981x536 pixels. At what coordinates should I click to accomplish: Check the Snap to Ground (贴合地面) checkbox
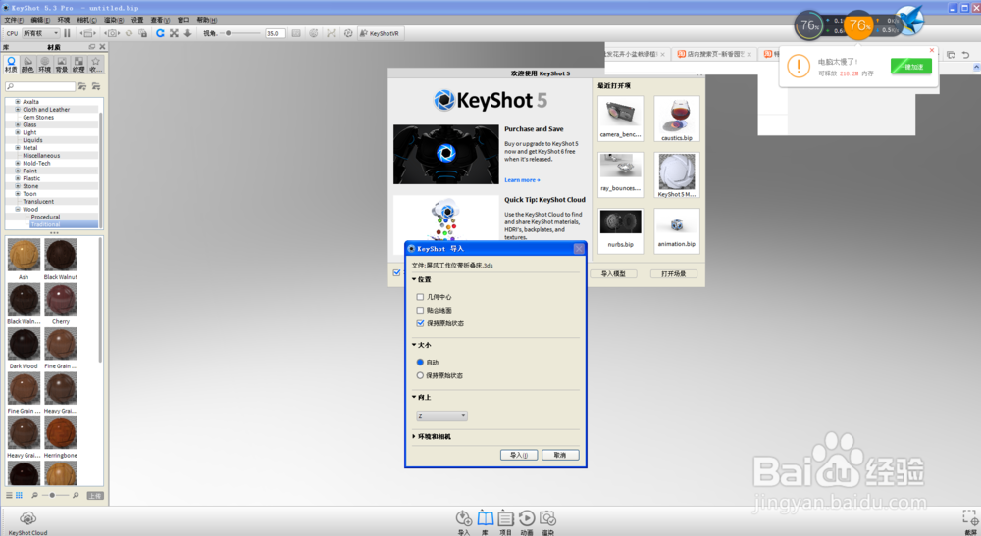pyautogui.click(x=420, y=310)
